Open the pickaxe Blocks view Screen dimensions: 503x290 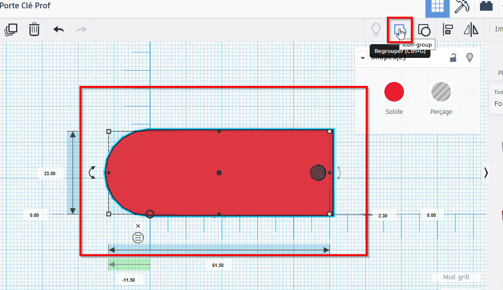point(462,7)
